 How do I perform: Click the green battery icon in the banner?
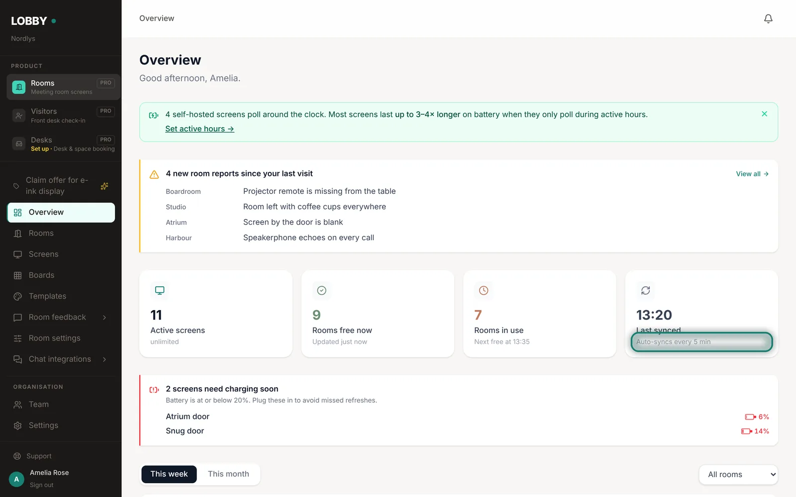154,115
